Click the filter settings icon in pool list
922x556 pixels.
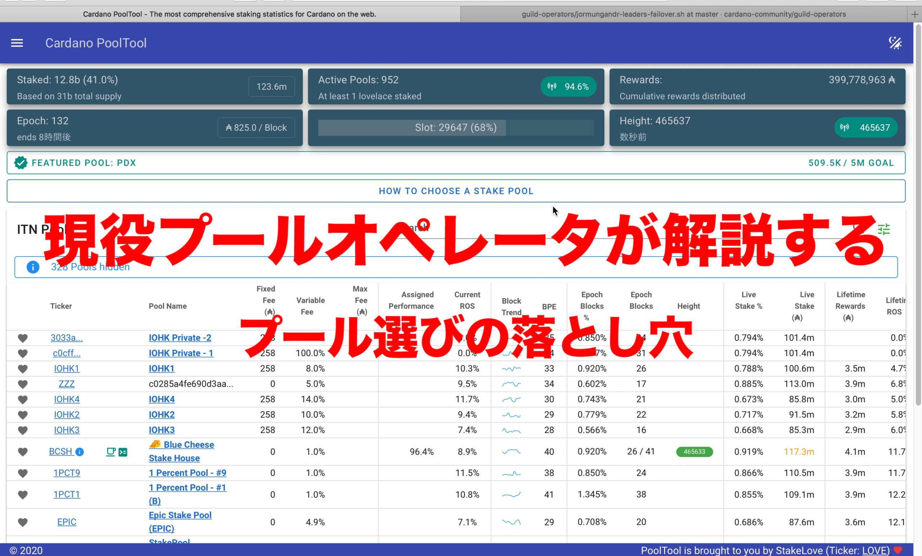(x=883, y=229)
